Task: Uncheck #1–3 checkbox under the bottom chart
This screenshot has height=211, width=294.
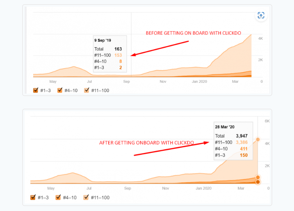Action: point(33,197)
